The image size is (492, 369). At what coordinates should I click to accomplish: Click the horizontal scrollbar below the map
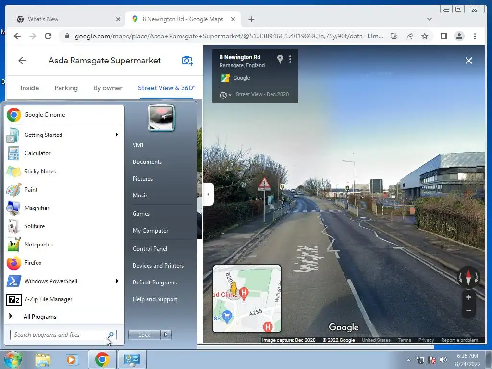tap(316, 347)
